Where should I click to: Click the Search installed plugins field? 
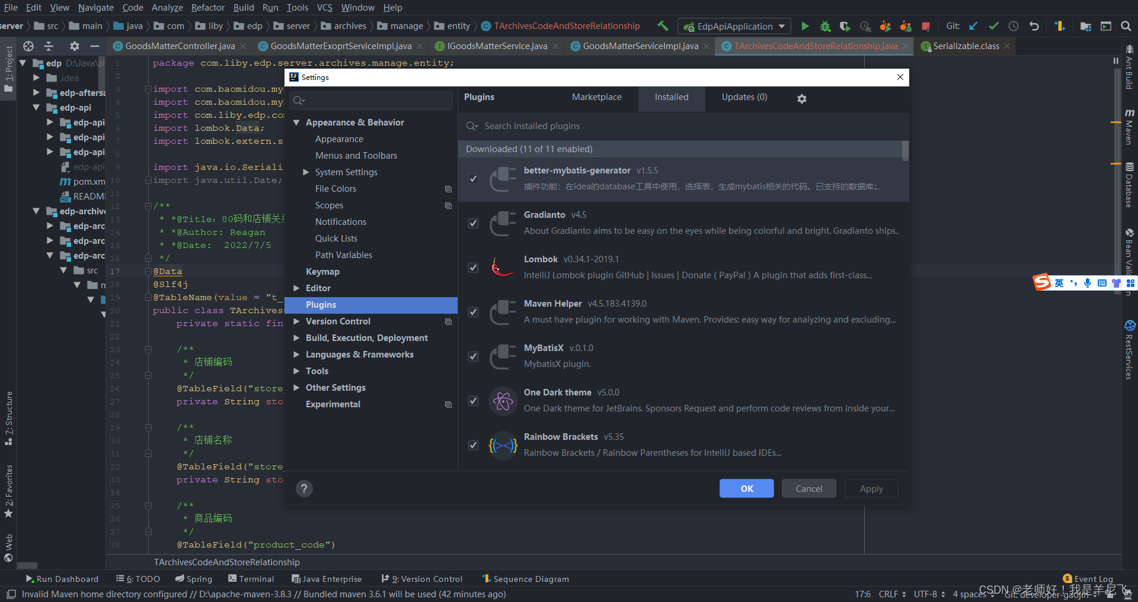click(x=683, y=126)
